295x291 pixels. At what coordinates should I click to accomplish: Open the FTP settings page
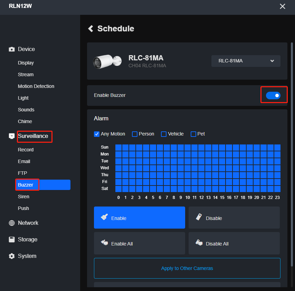[x=22, y=173]
